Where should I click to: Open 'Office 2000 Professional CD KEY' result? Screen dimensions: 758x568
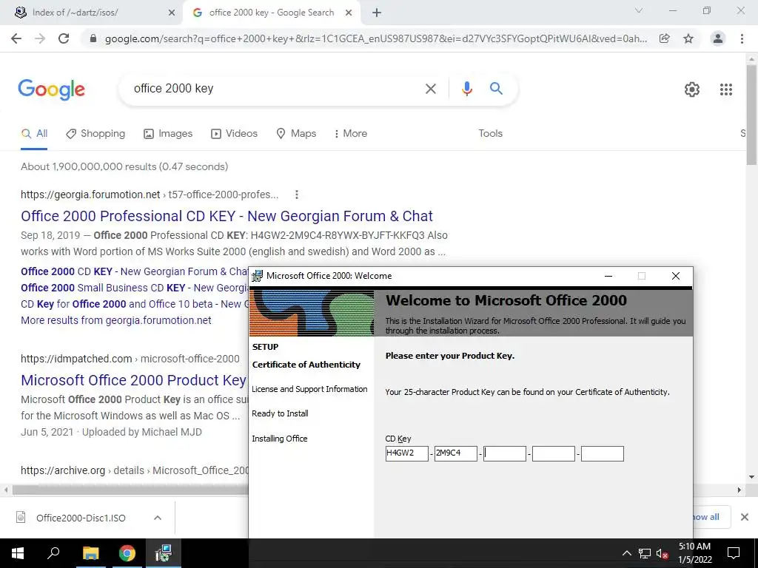(227, 217)
